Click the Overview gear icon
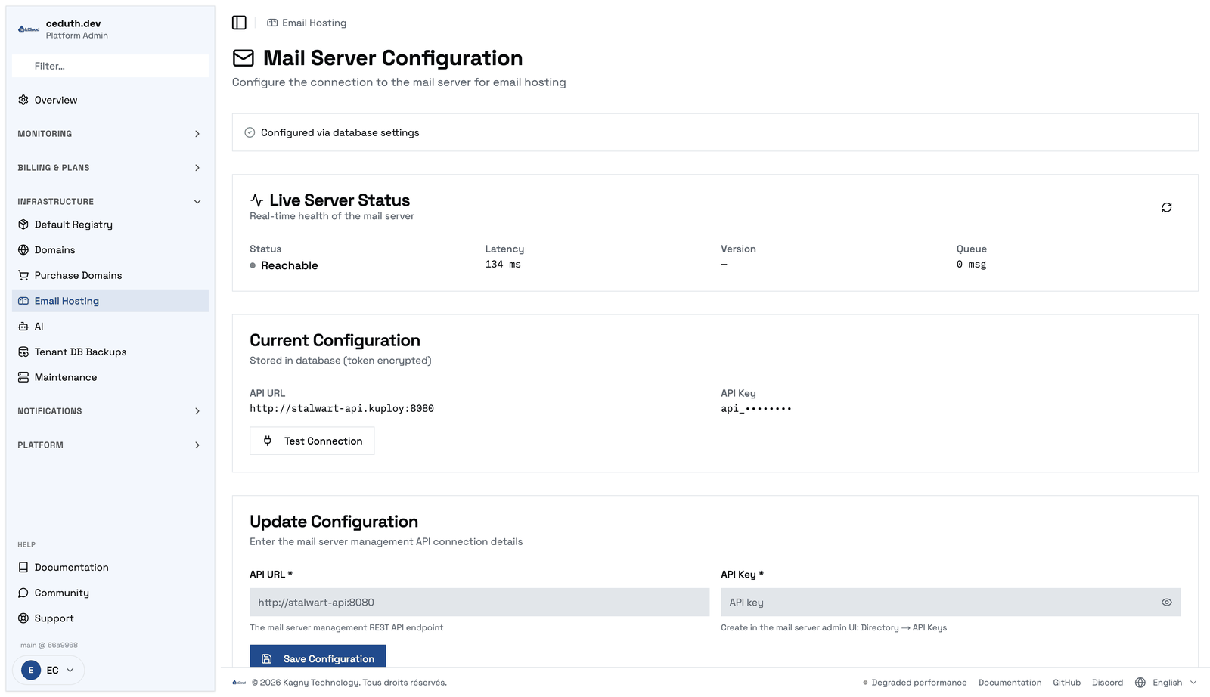The image size is (1210, 697). [23, 100]
